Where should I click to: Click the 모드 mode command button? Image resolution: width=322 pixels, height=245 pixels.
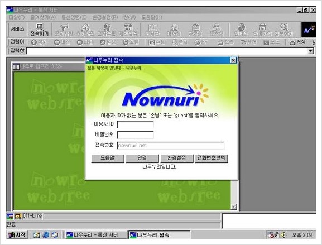tap(271, 42)
